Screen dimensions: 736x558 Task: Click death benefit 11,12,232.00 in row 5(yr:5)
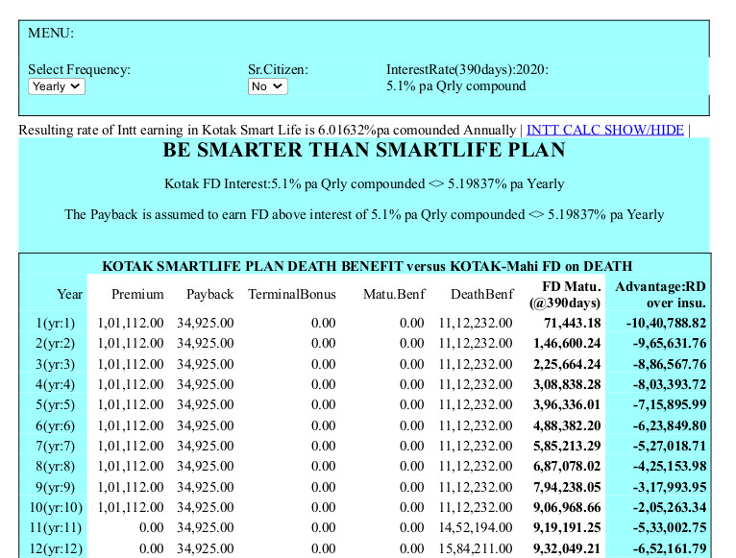[x=476, y=405]
